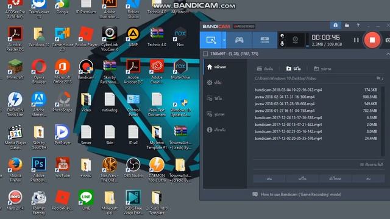Select bandicam 2017-12-03 13-47-21-622.mp4
The width and height of the screenshot is (390, 219).
click(x=316, y=124)
